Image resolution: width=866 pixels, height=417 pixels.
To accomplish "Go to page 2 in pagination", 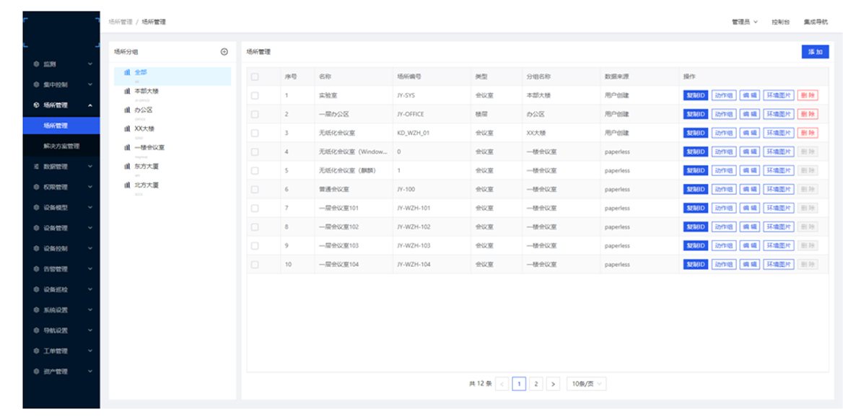I will 536,385.
